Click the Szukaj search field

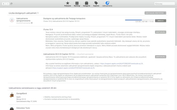point(164,4)
